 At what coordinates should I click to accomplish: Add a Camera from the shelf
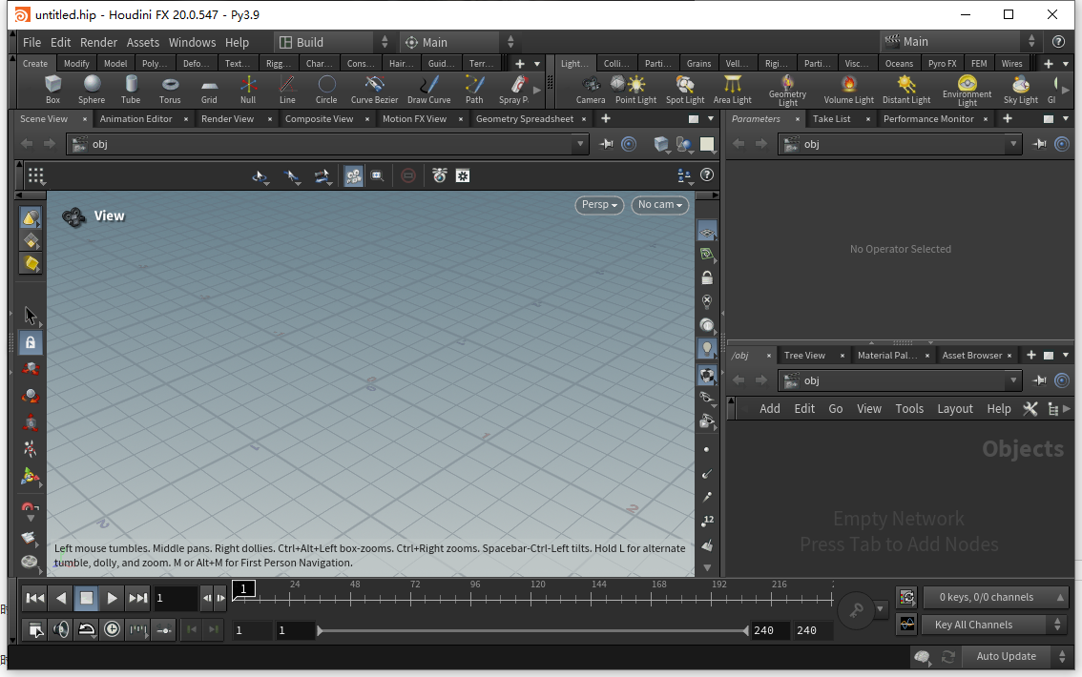(x=591, y=90)
